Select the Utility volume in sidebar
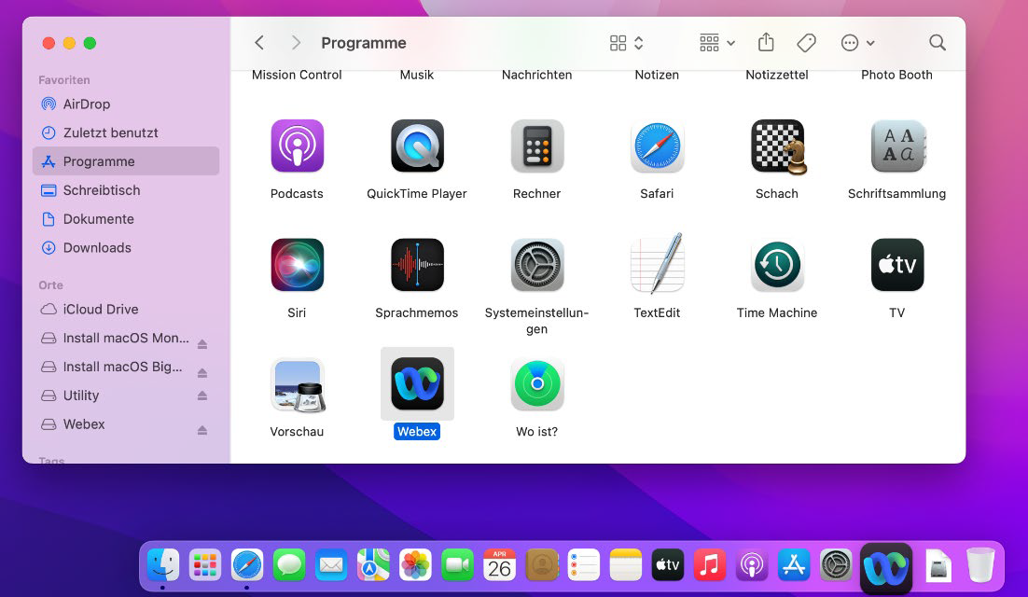This screenshot has height=597, width=1028. tap(126, 396)
